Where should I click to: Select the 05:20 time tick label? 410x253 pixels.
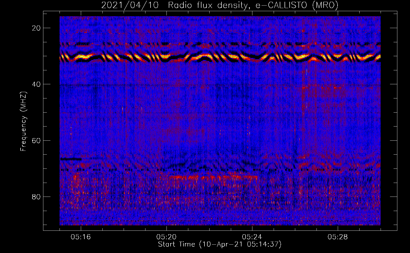[x=166, y=237]
